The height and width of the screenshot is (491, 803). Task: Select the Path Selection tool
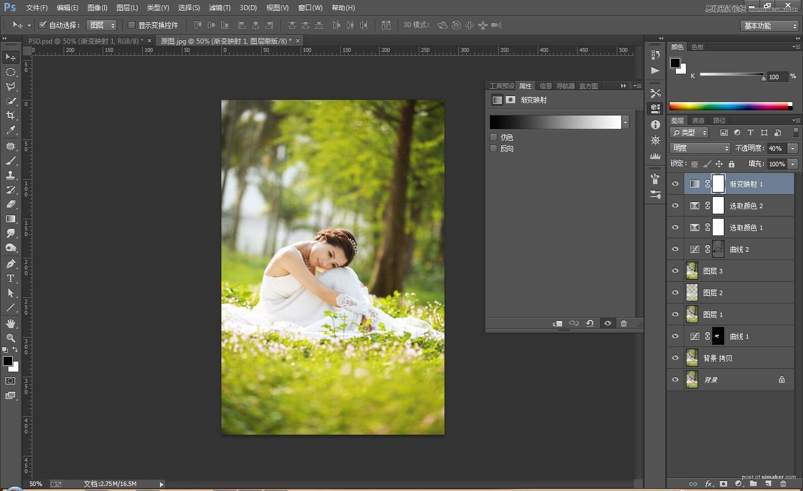coord(11,293)
